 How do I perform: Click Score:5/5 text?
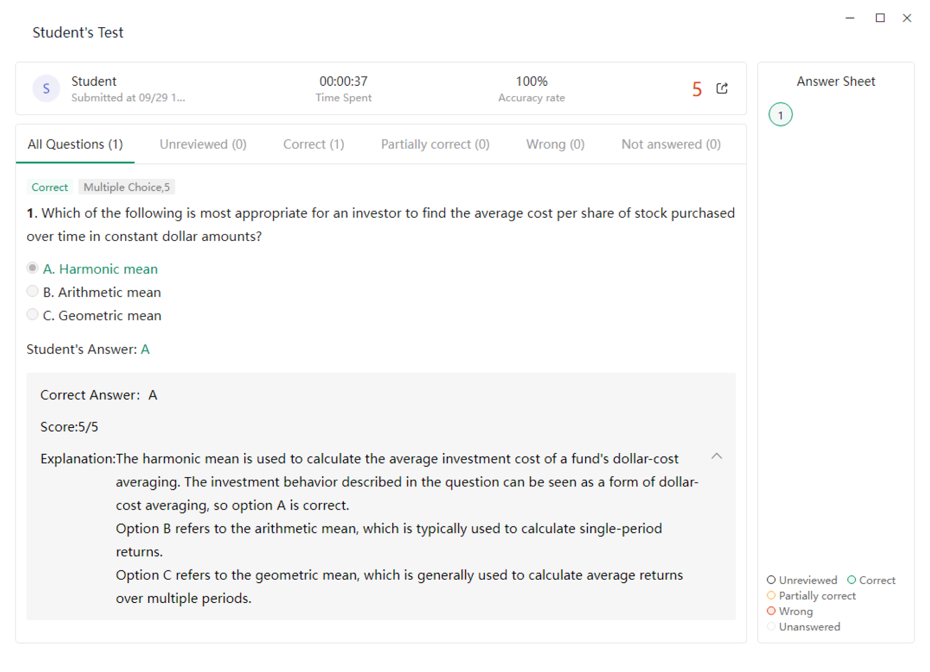(69, 427)
